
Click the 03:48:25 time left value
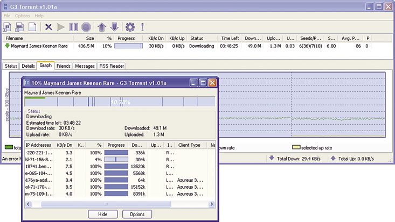tap(228, 46)
